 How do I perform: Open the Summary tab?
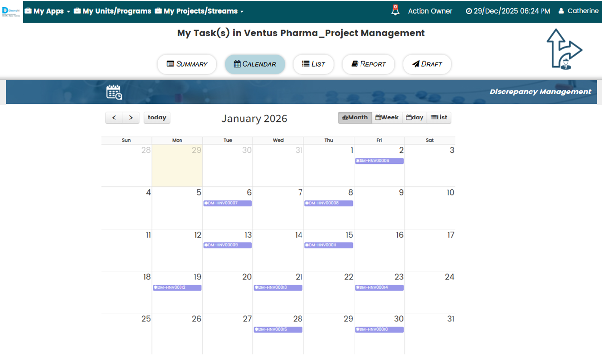pyautogui.click(x=187, y=64)
